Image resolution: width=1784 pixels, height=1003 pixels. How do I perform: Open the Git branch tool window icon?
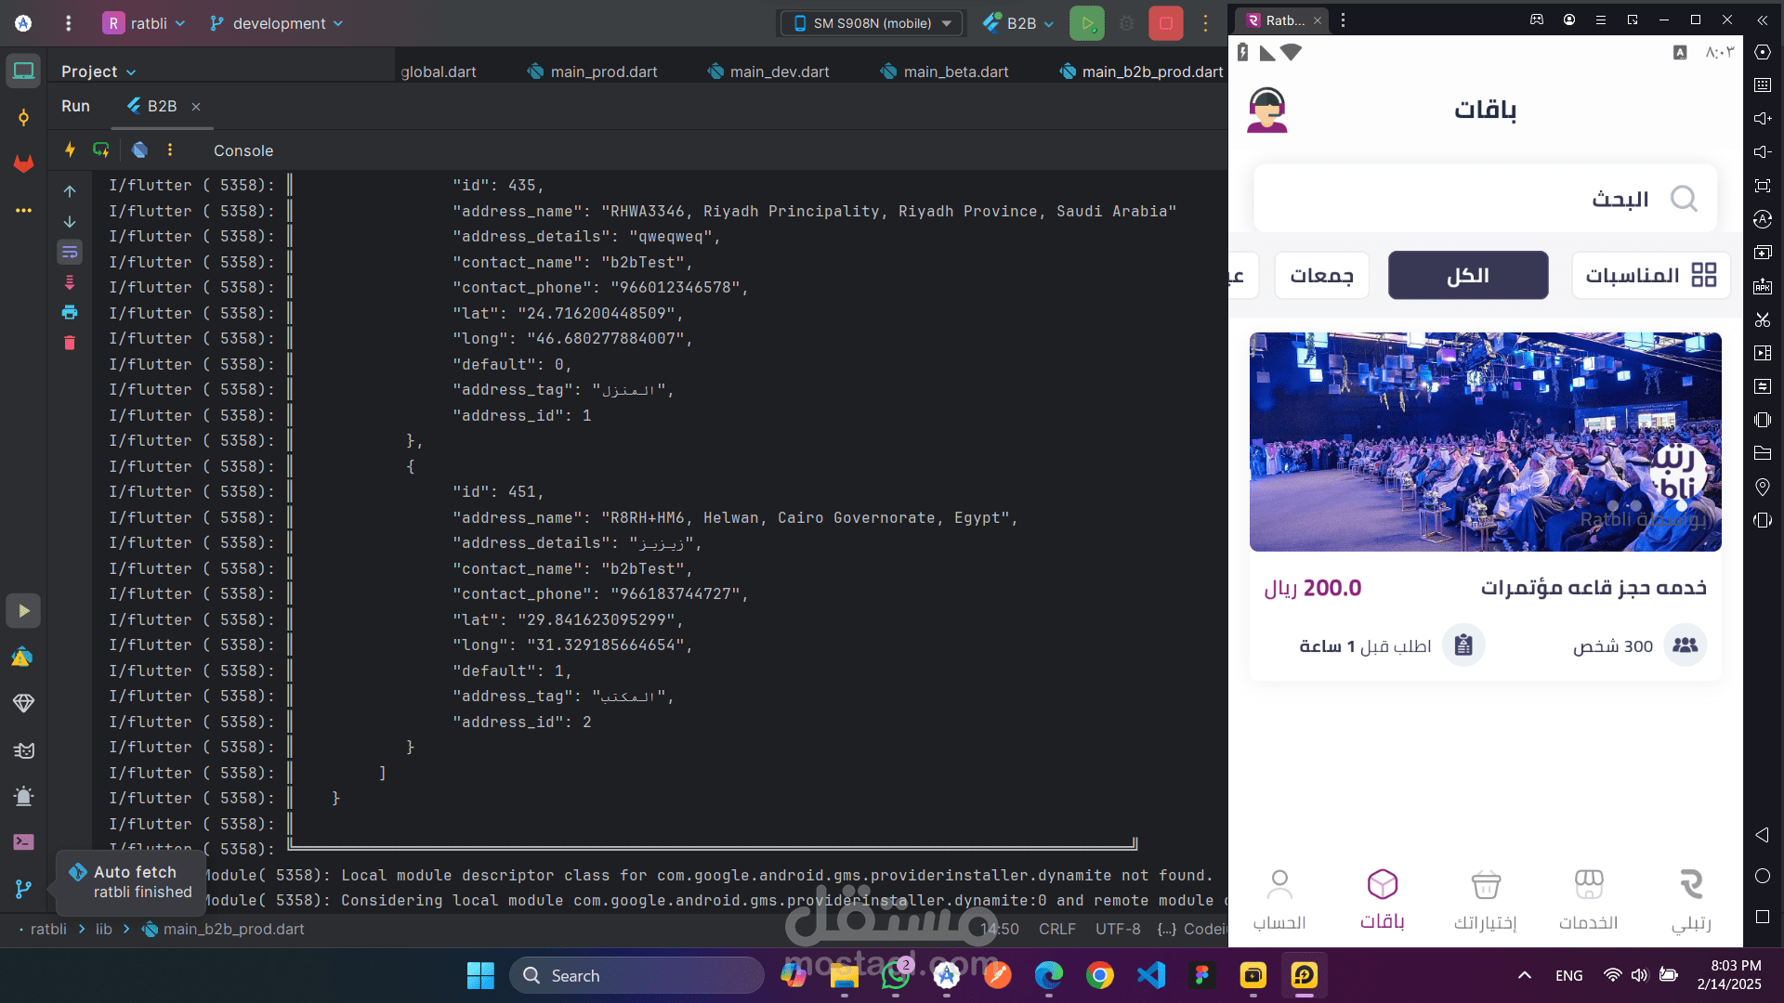click(23, 889)
